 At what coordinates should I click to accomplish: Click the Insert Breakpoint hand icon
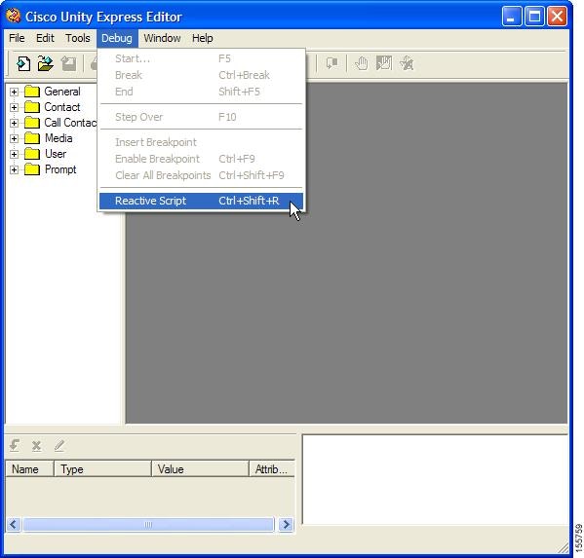(x=361, y=63)
